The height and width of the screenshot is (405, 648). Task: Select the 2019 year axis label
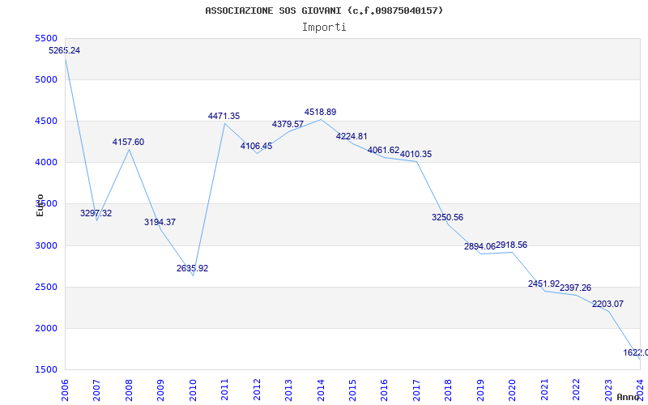pos(480,390)
